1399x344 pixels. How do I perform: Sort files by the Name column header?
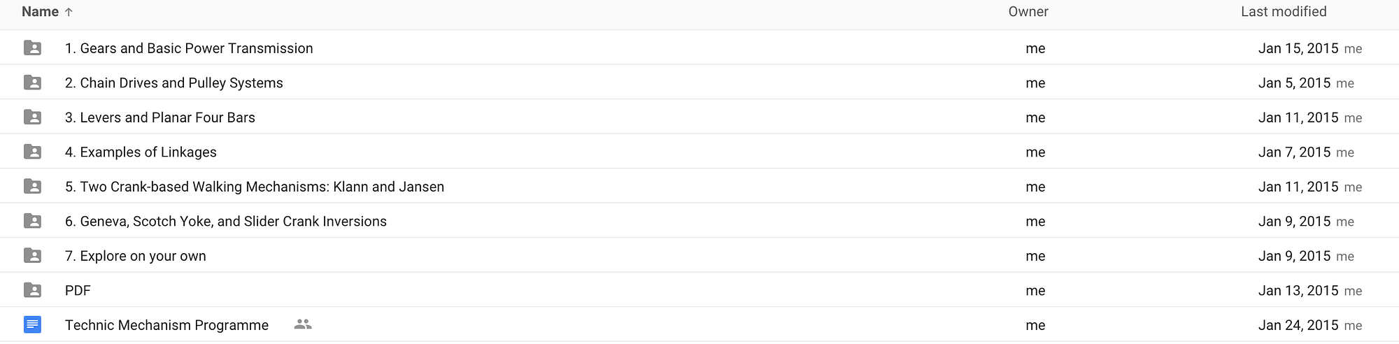click(40, 12)
